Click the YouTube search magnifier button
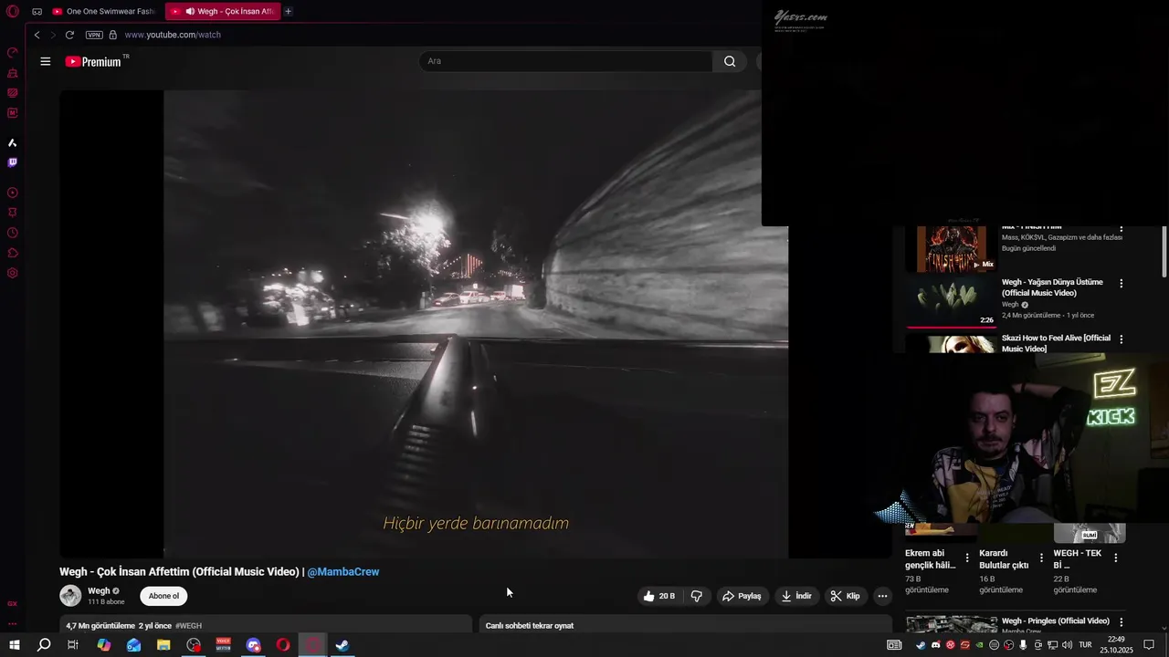1169x657 pixels. coord(730,61)
